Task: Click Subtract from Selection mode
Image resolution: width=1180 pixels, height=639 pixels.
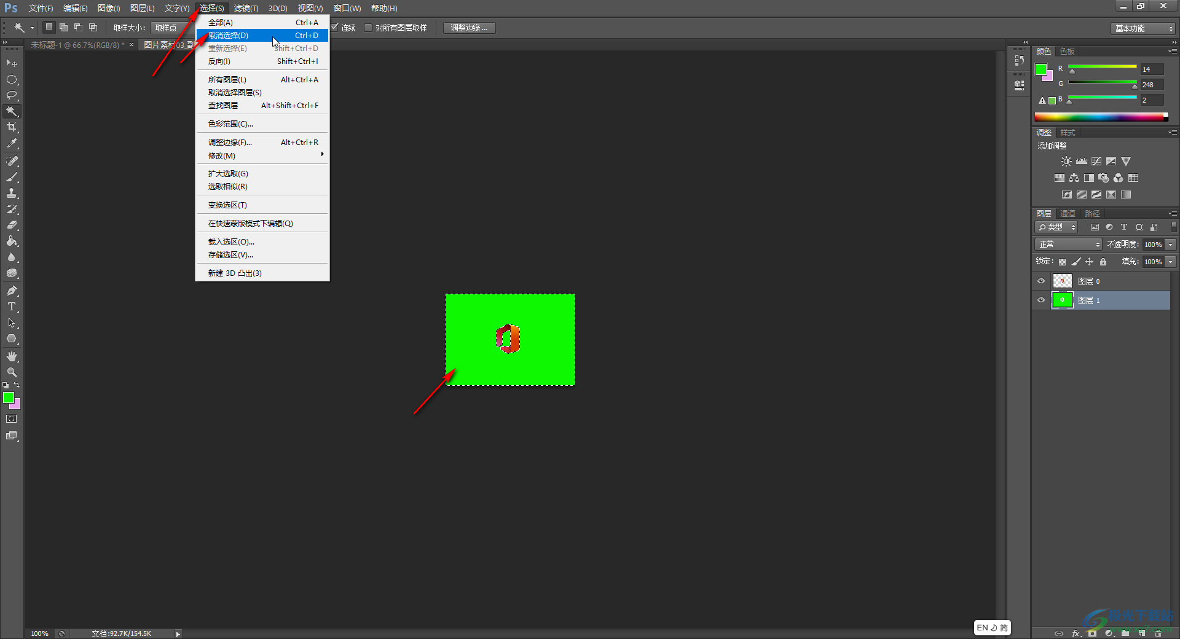Action: (78, 27)
